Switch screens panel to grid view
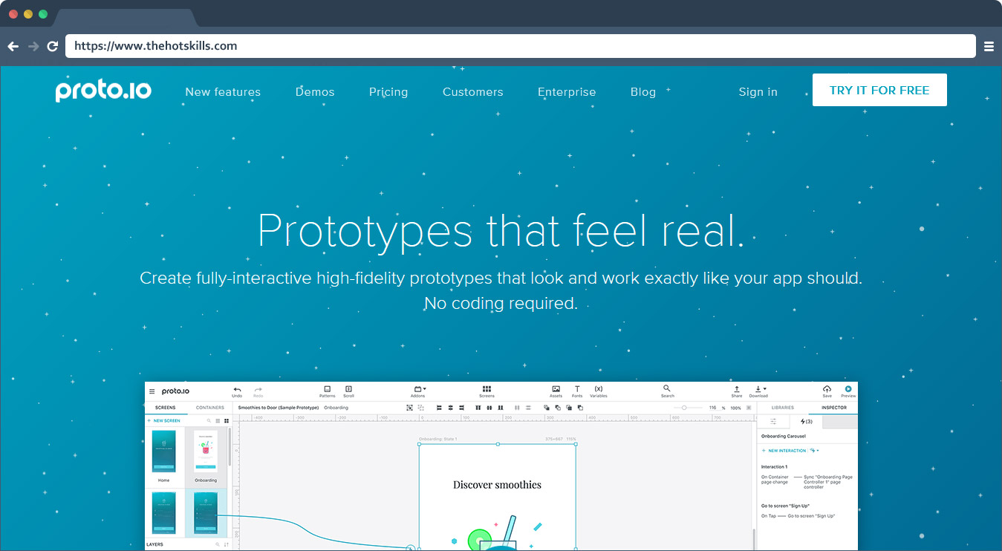 click(227, 421)
